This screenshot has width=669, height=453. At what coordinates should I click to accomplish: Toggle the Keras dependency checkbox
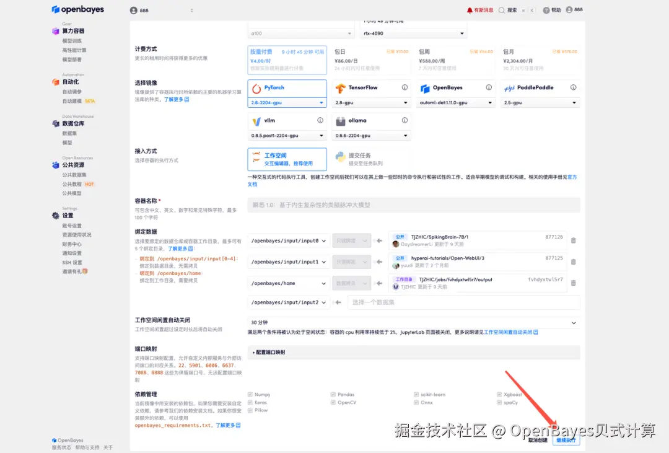(250, 402)
